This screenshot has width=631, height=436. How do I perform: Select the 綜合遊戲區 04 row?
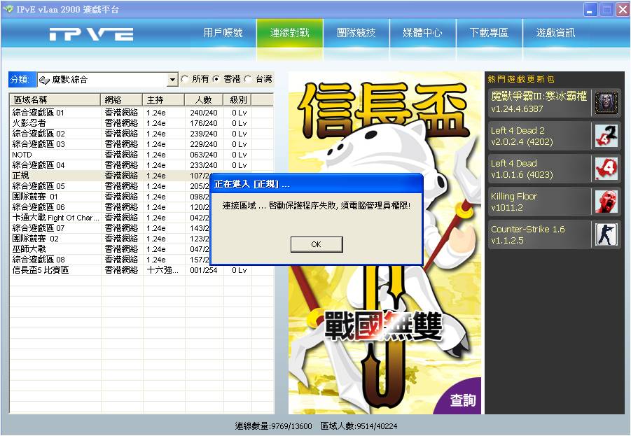(x=141, y=165)
